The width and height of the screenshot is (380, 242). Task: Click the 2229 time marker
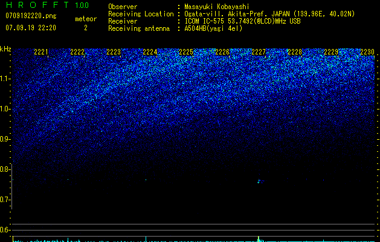pyautogui.click(x=331, y=52)
